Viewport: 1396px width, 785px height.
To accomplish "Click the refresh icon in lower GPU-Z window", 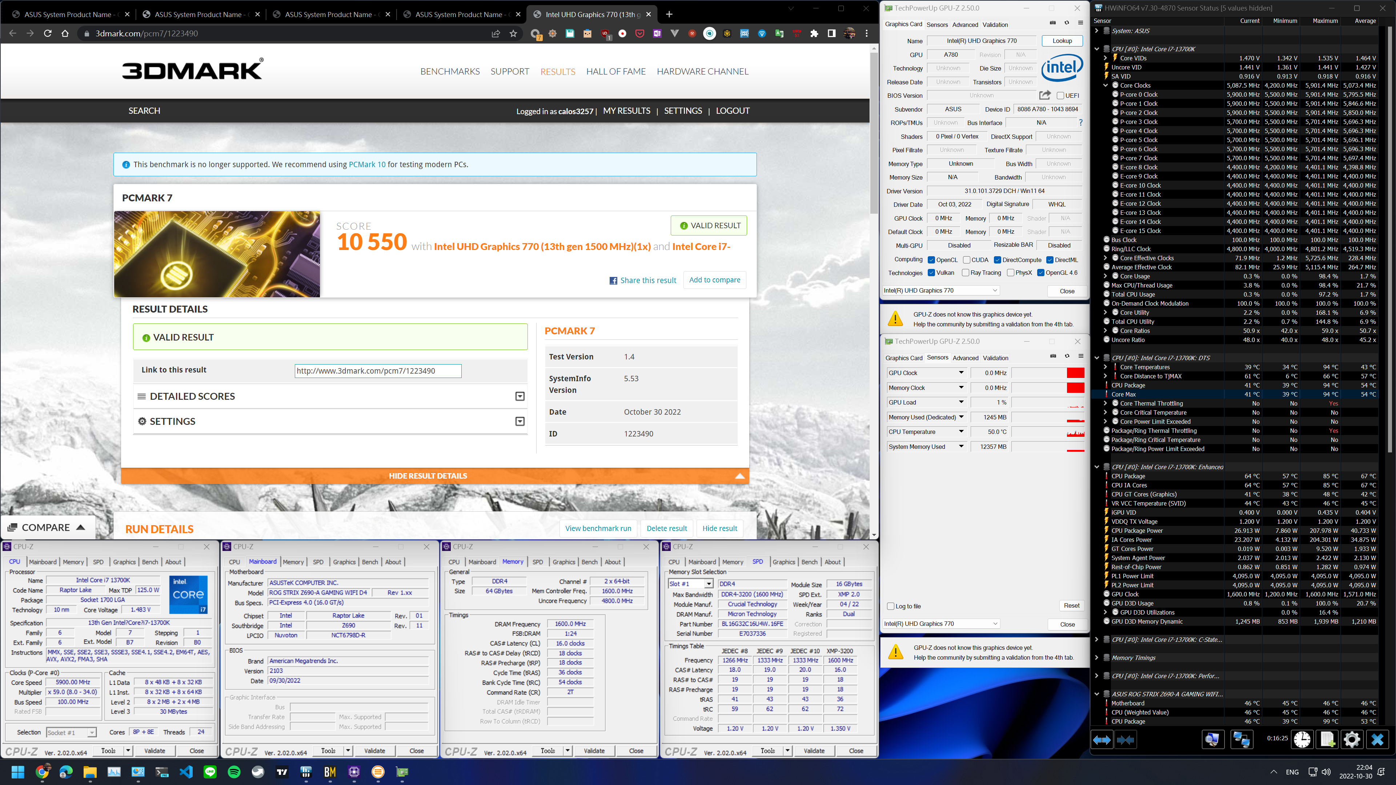I will click(1067, 357).
